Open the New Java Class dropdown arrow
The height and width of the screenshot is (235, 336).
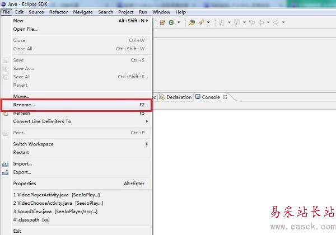tap(179, 22)
